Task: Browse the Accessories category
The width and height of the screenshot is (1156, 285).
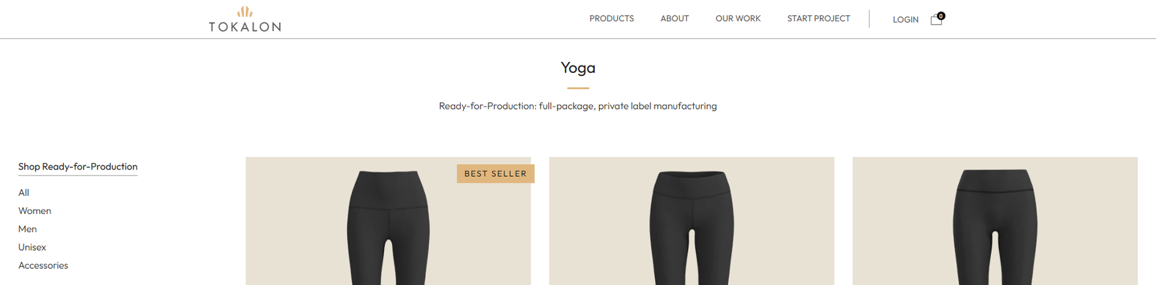Action: pyautogui.click(x=43, y=265)
